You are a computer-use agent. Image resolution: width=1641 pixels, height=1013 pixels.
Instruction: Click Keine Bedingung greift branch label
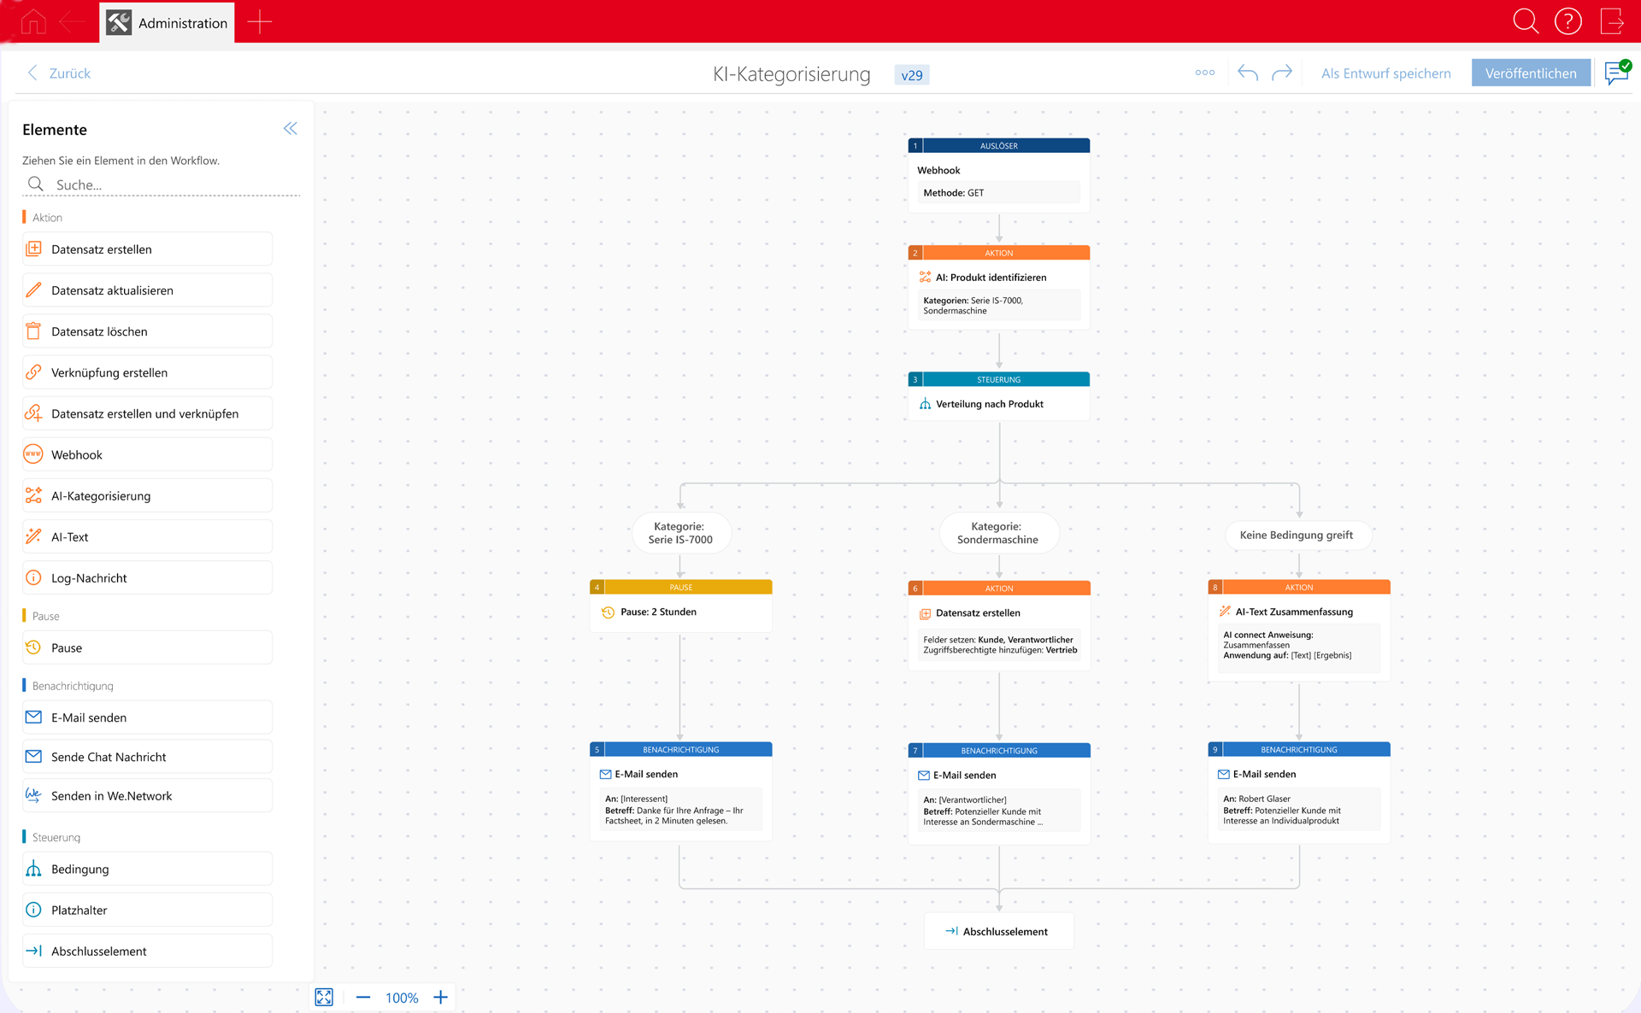1297,535
